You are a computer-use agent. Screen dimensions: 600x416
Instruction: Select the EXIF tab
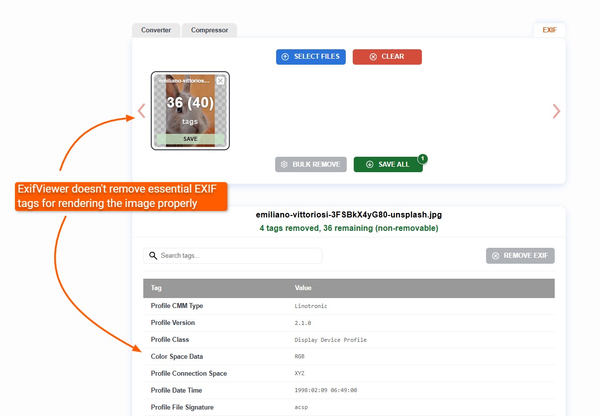549,30
